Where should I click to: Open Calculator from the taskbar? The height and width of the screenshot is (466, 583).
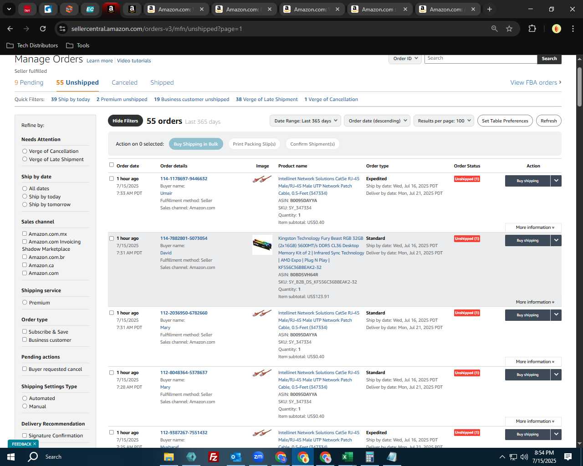(369, 457)
